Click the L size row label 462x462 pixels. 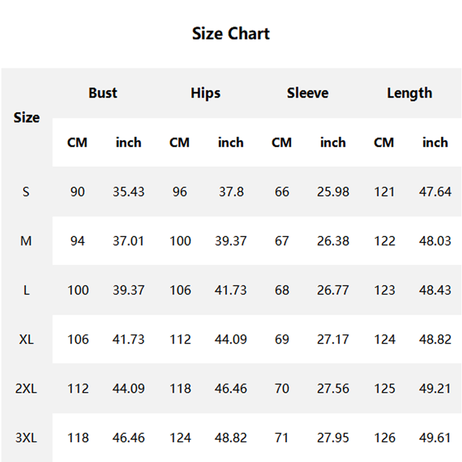26,290
